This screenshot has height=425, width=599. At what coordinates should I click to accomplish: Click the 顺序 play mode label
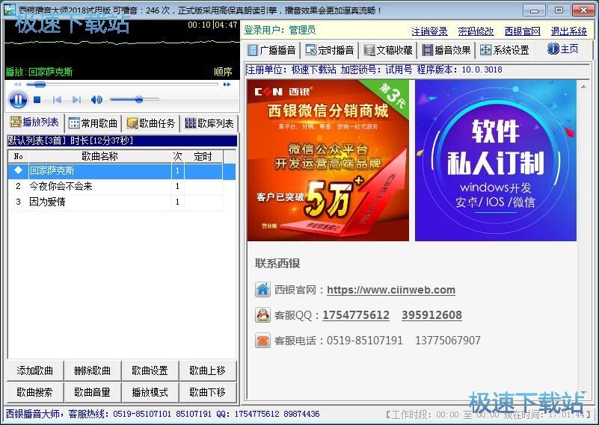[223, 72]
